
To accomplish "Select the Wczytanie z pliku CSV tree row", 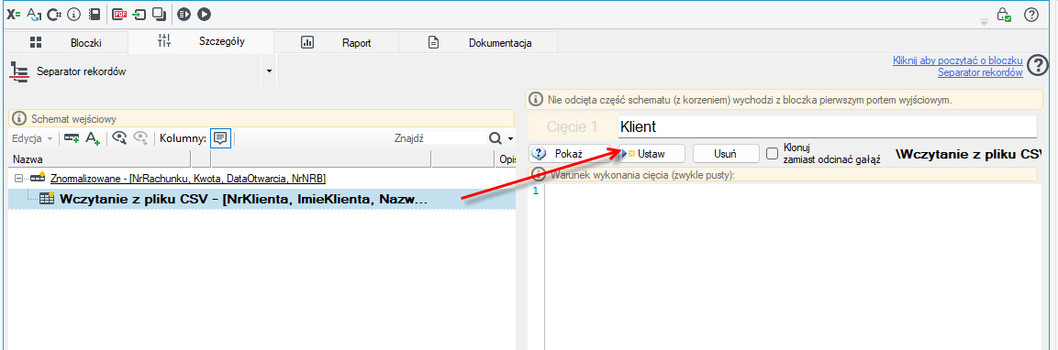I will [x=262, y=199].
